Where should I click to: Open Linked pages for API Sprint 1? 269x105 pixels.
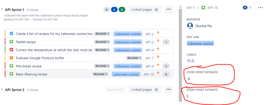pos(145,10)
